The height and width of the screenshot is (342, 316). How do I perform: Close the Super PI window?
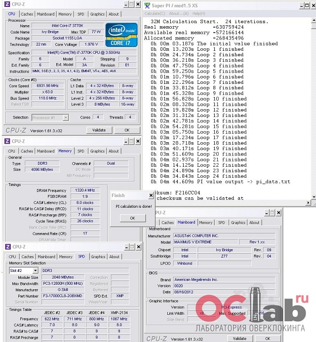[314, 5]
